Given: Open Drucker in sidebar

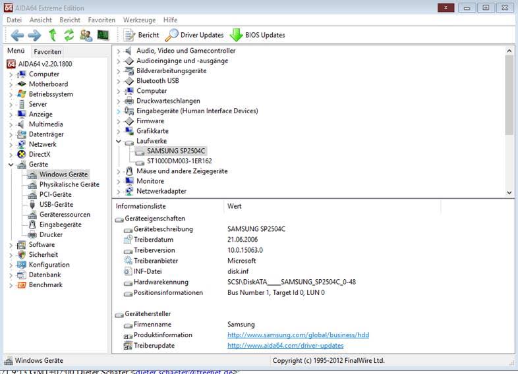Looking at the screenshot, I should click(x=51, y=234).
